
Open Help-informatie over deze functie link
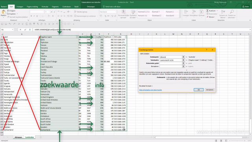point(150,90)
